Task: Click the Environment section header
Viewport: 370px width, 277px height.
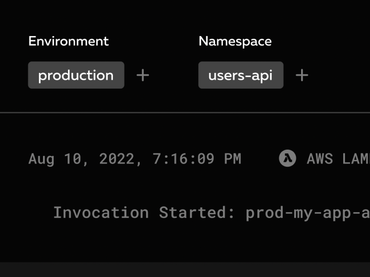Action: [x=68, y=41]
